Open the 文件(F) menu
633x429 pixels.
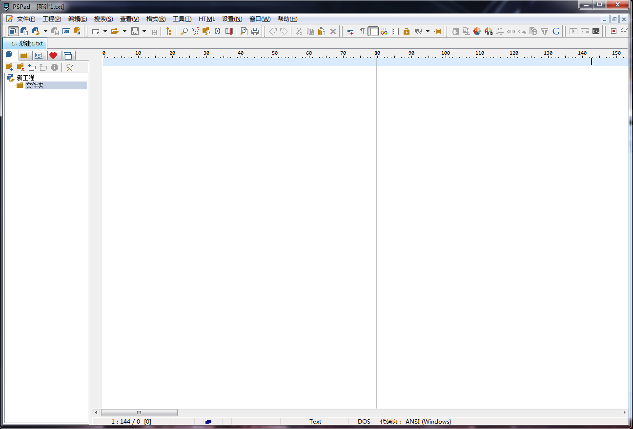[x=26, y=19]
